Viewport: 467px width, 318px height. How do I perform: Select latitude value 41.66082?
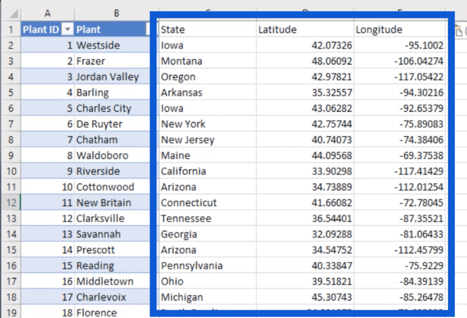tap(305, 203)
